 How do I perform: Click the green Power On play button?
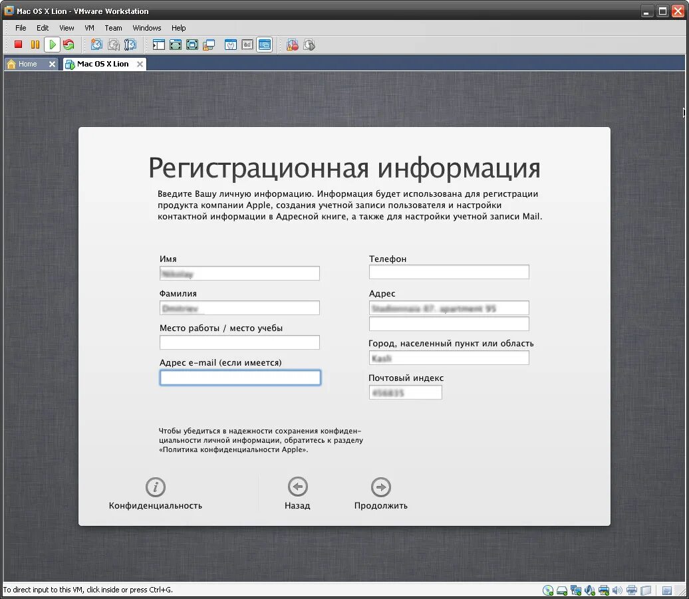53,45
